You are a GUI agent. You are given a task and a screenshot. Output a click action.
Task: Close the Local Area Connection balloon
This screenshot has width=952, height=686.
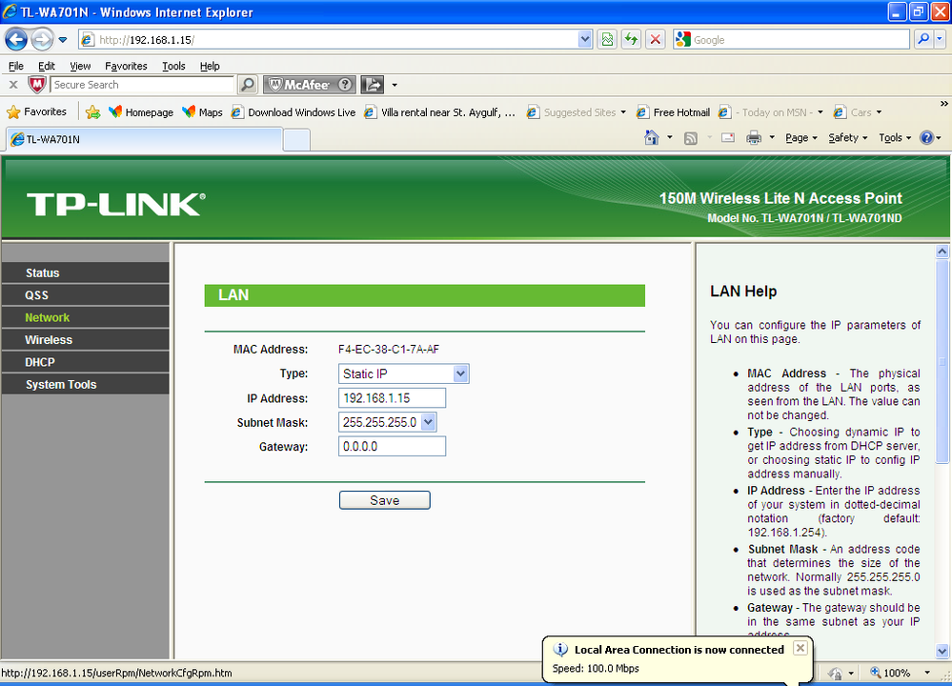coord(800,648)
